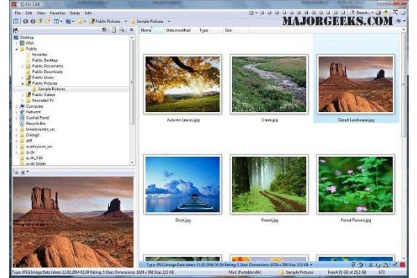Select the DialogX folder
The height and width of the screenshot is (278, 417).
pos(33,135)
